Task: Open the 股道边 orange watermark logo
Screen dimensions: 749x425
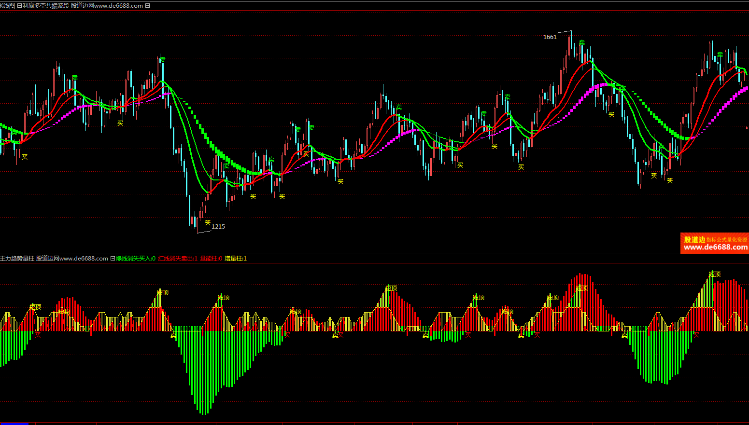Action: click(x=715, y=243)
